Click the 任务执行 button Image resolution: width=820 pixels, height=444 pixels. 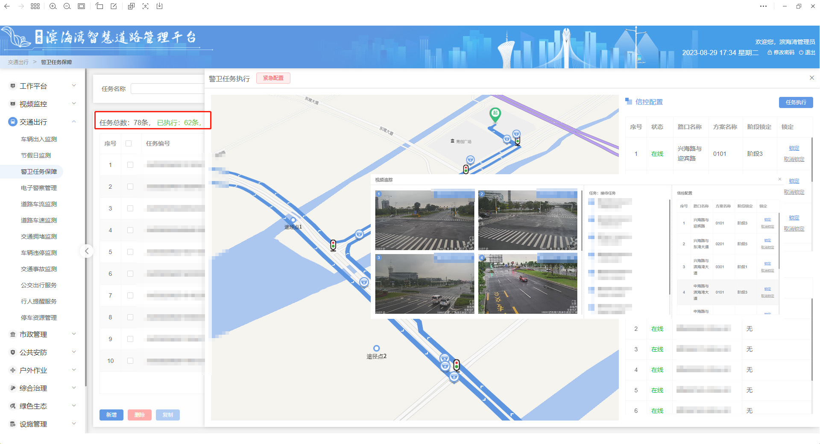point(796,102)
